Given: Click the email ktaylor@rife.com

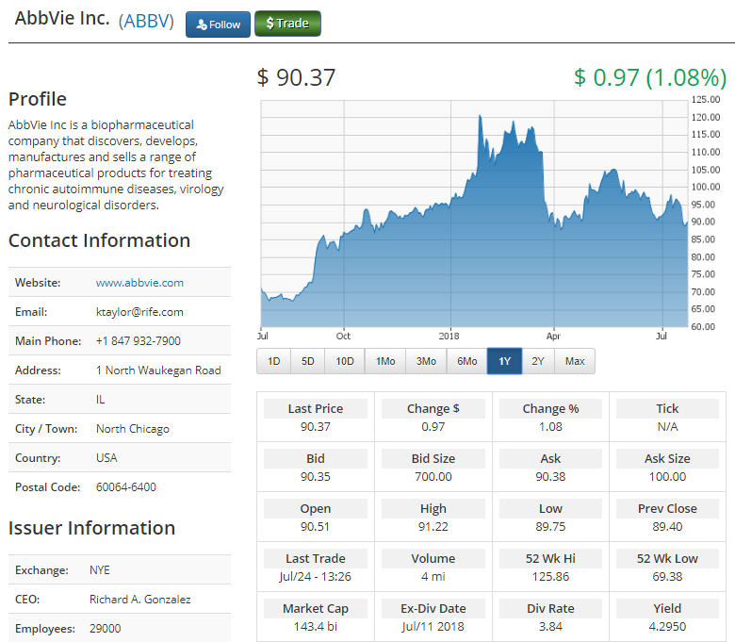Looking at the screenshot, I should point(139,312).
